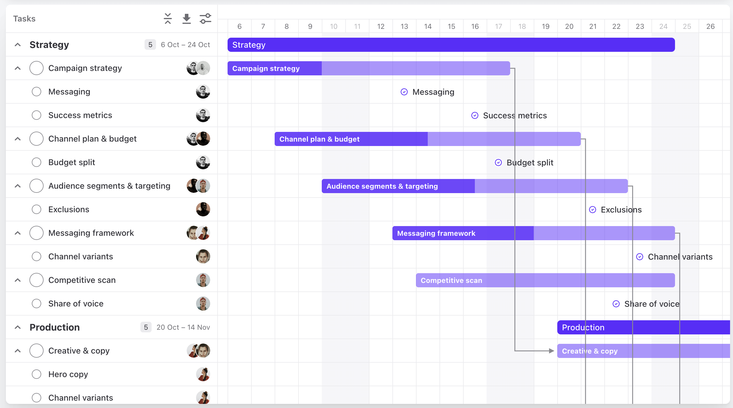Click the Production date range 20 Oct – 14 Nov
This screenshot has width=733, height=408.
point(183,327)
